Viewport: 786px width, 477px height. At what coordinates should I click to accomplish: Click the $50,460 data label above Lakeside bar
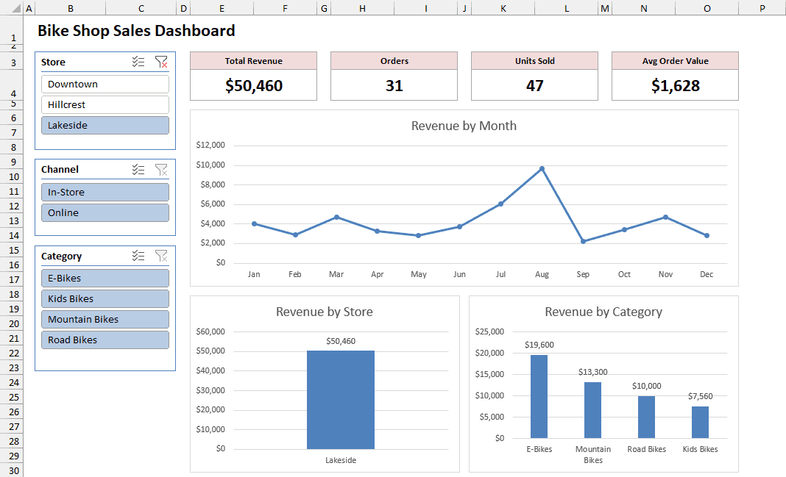(341, 341)
